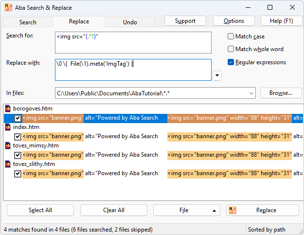
Task: Enable the Match case checkbox
Action: (x=231, y=36)
